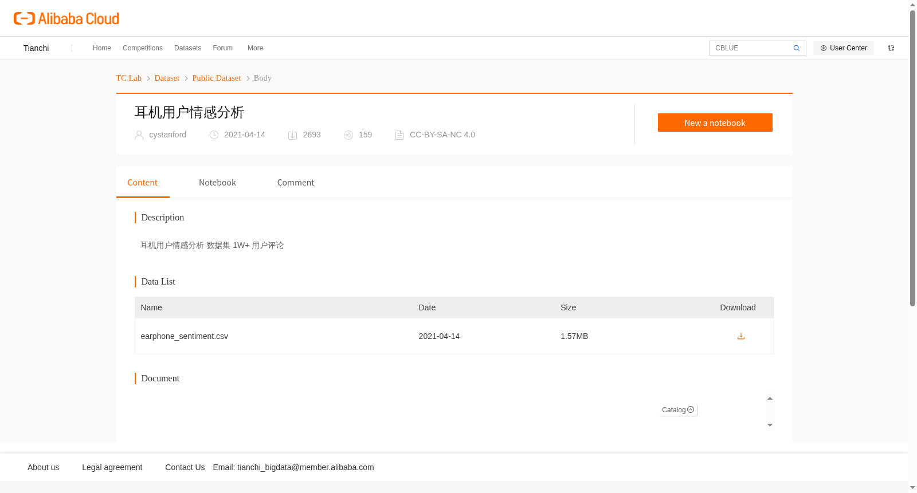Image resolution: width=917 pixels, height=493 pixels.
Task: Click the 2021-04-14 date cell in table
Action: pos(439,336)
